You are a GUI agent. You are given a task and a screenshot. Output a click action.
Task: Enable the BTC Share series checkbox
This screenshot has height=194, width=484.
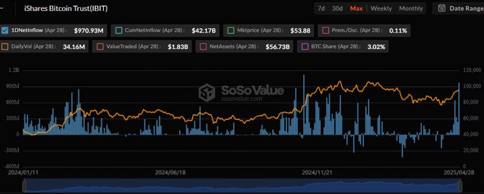pyautogui.click(x=305, y=47)
